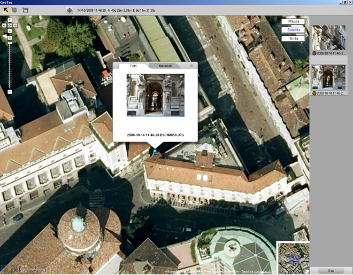
Task: Switch map to Satellite view
Action: (293, 30)
